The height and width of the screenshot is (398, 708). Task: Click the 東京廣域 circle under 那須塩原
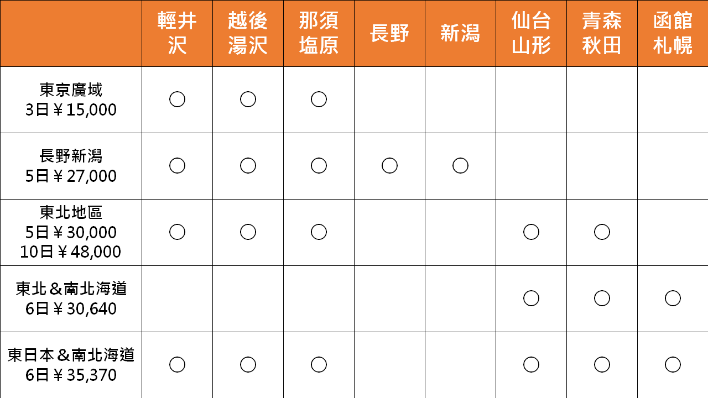319,99
